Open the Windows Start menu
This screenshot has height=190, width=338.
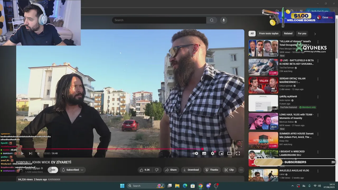[122, 186]
